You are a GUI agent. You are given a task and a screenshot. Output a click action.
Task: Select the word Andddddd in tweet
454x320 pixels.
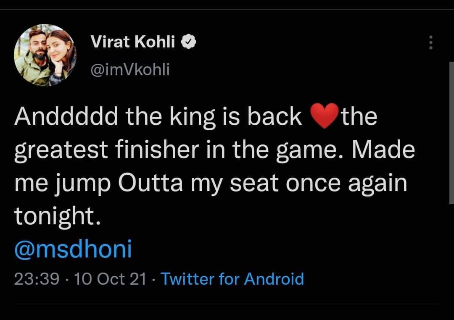tap(66, 116)
